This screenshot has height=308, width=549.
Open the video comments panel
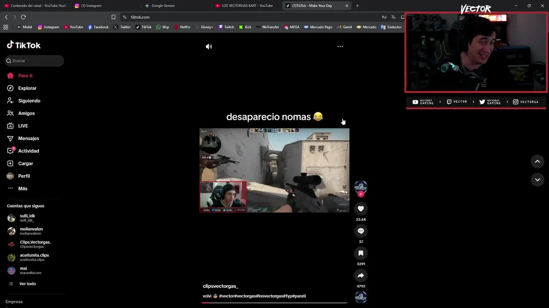[x=361, y=231]
